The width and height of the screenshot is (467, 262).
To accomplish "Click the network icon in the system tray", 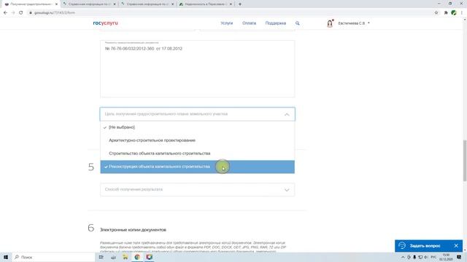I will pos(420,257).
